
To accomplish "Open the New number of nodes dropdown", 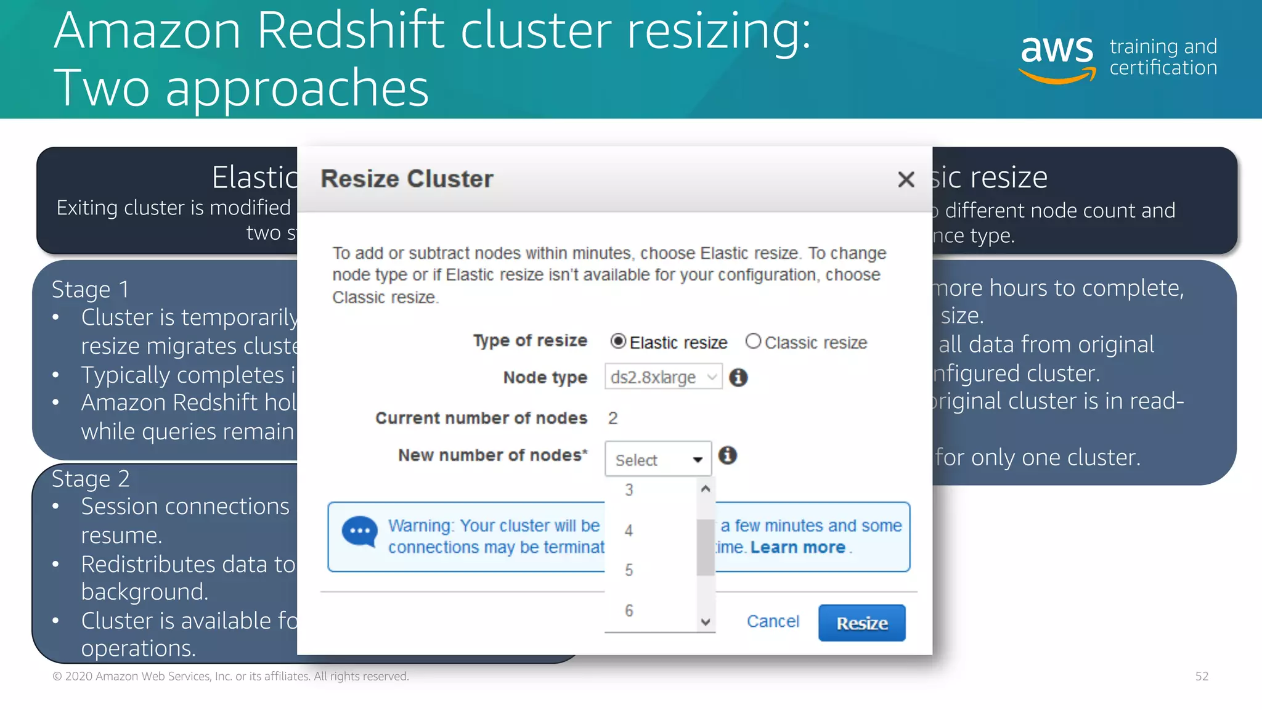I will [x=658, y=459].
